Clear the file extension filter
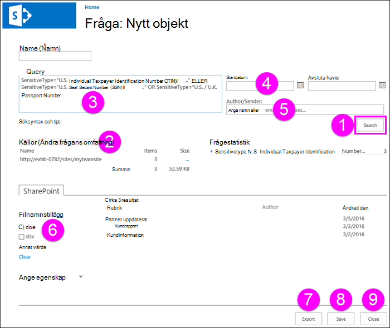390x328 pixels. 25,257
